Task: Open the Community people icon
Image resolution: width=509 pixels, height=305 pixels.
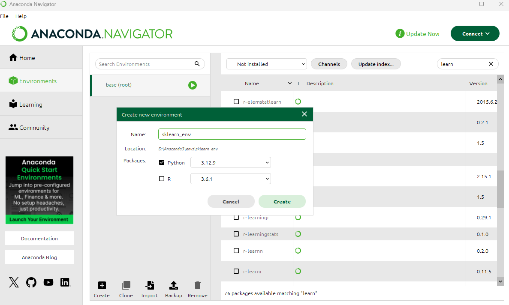Action: click(13, 127)
